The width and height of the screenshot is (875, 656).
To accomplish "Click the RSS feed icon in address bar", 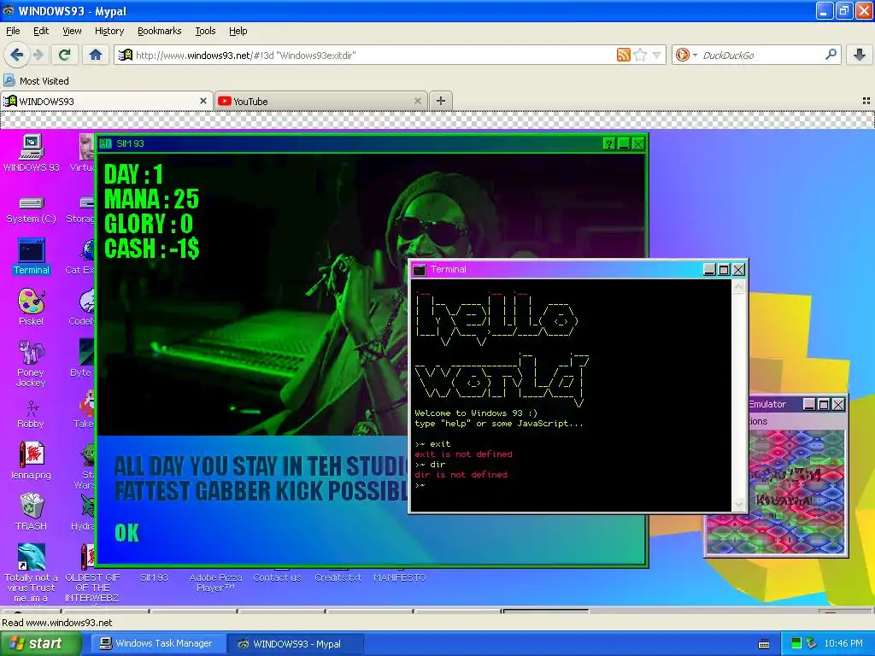I will (x=623, y=55).
